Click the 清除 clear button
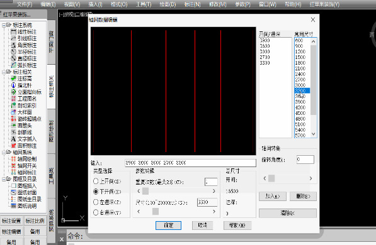Viewport: 376px width, 245px height. pos(288,213)
